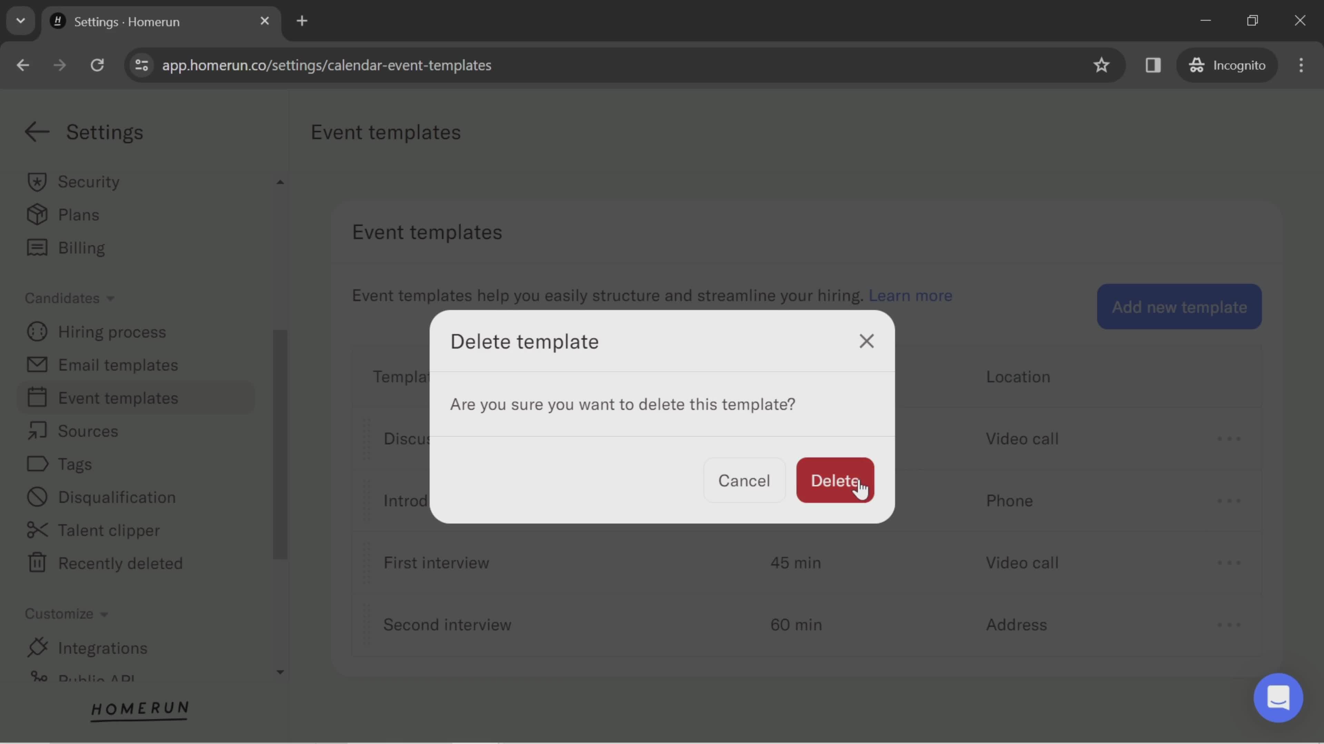Open the browser side panel
Screen dimensions: 1324x744
coord(1153,65)
